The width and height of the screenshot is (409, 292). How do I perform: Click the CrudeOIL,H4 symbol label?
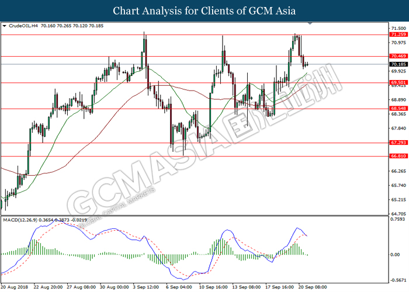[23, 26]
